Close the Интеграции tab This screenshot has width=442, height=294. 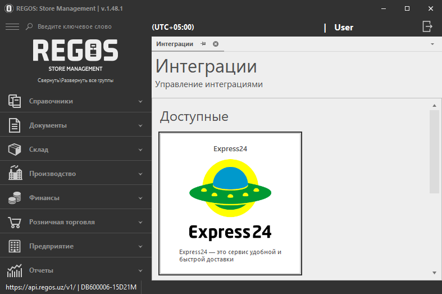(216, 44)
